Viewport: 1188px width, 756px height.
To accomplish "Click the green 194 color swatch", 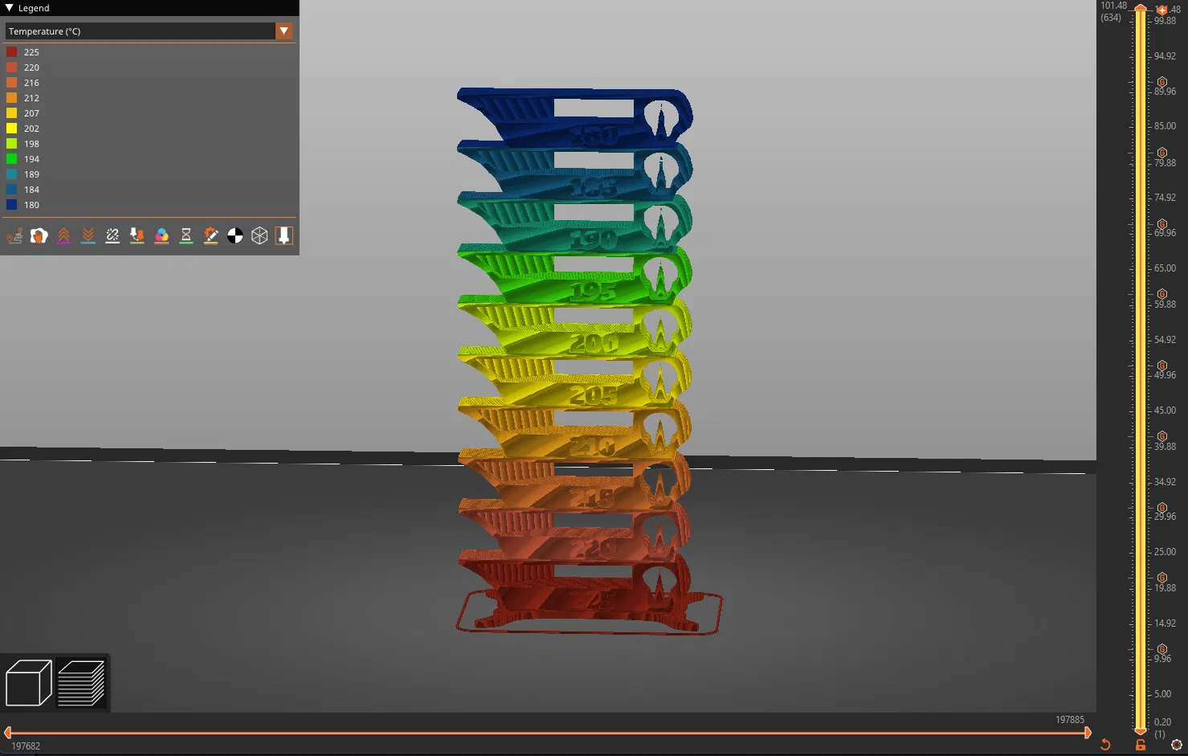I will (x=12, y=159).
